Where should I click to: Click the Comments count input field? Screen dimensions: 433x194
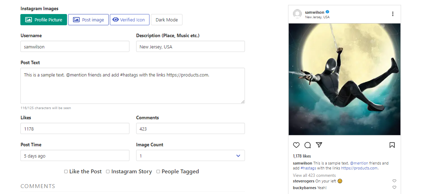click(x=191, y=128)
